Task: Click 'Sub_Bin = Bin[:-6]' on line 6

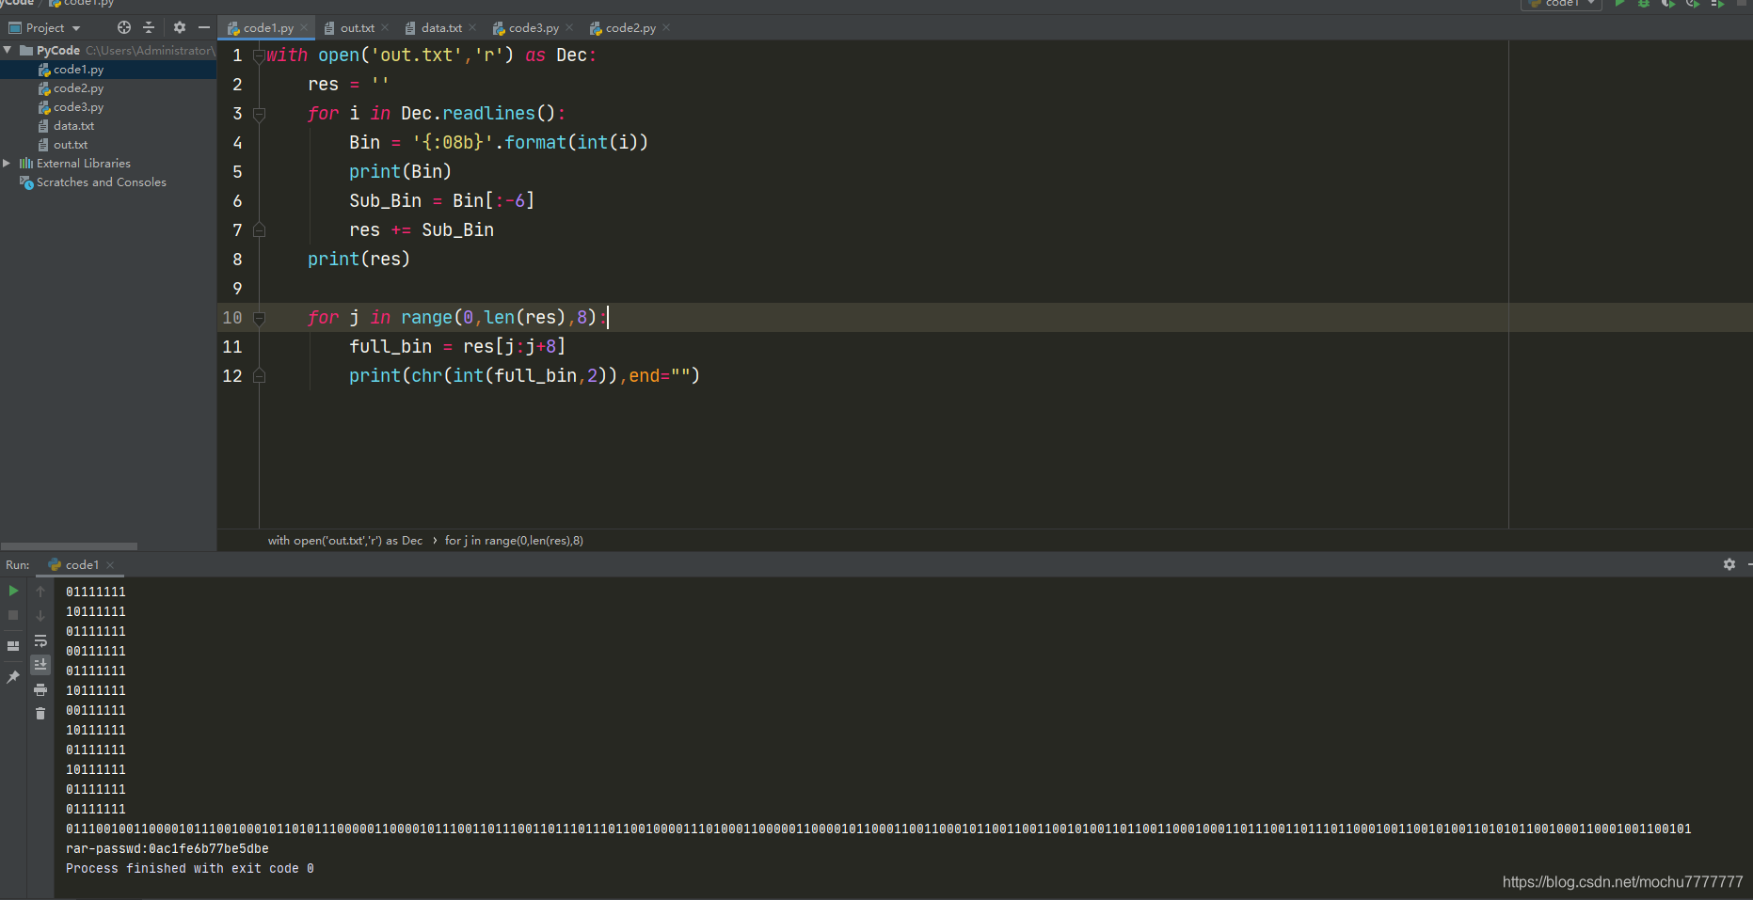Action: (x=442, y=201)
